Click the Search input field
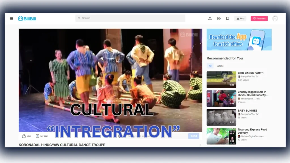Screen dimensions: 290x163 click(x=130, y=18)
